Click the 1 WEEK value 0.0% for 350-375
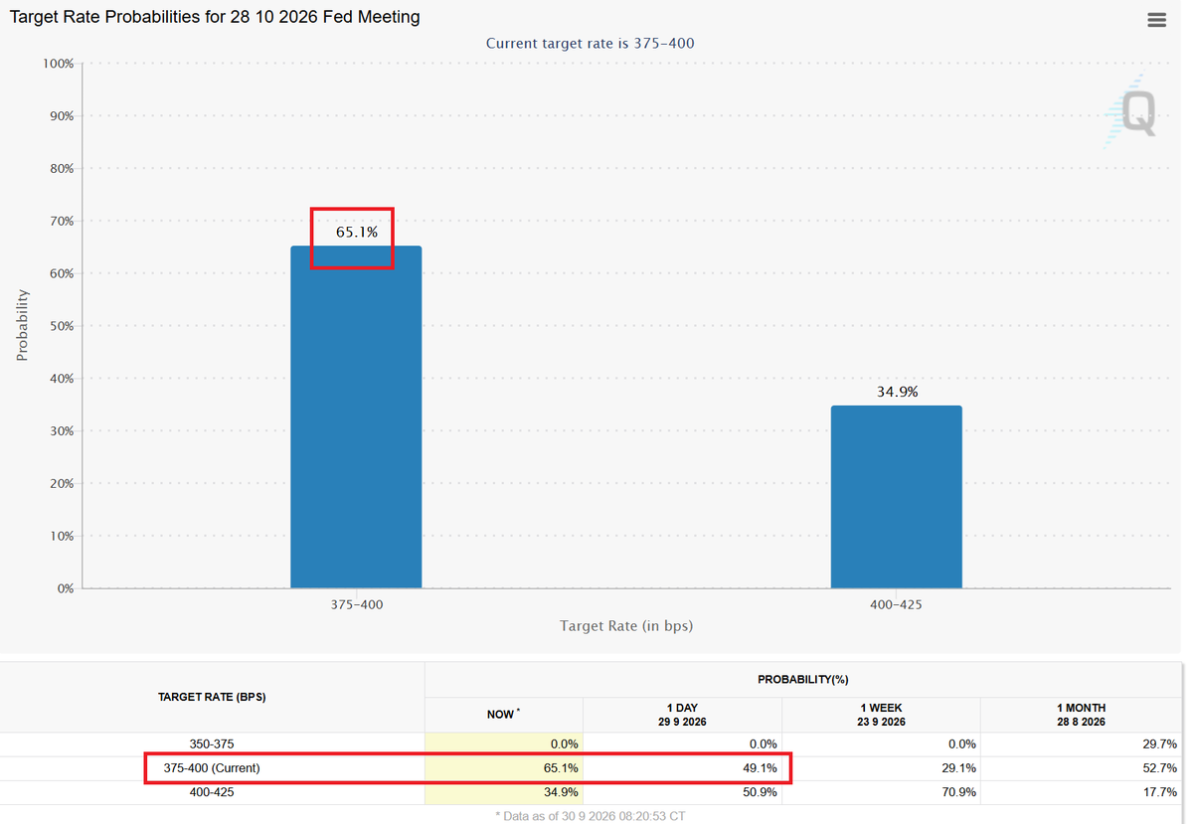Viewport: 1193px width, 824px height. pos(960,743)
